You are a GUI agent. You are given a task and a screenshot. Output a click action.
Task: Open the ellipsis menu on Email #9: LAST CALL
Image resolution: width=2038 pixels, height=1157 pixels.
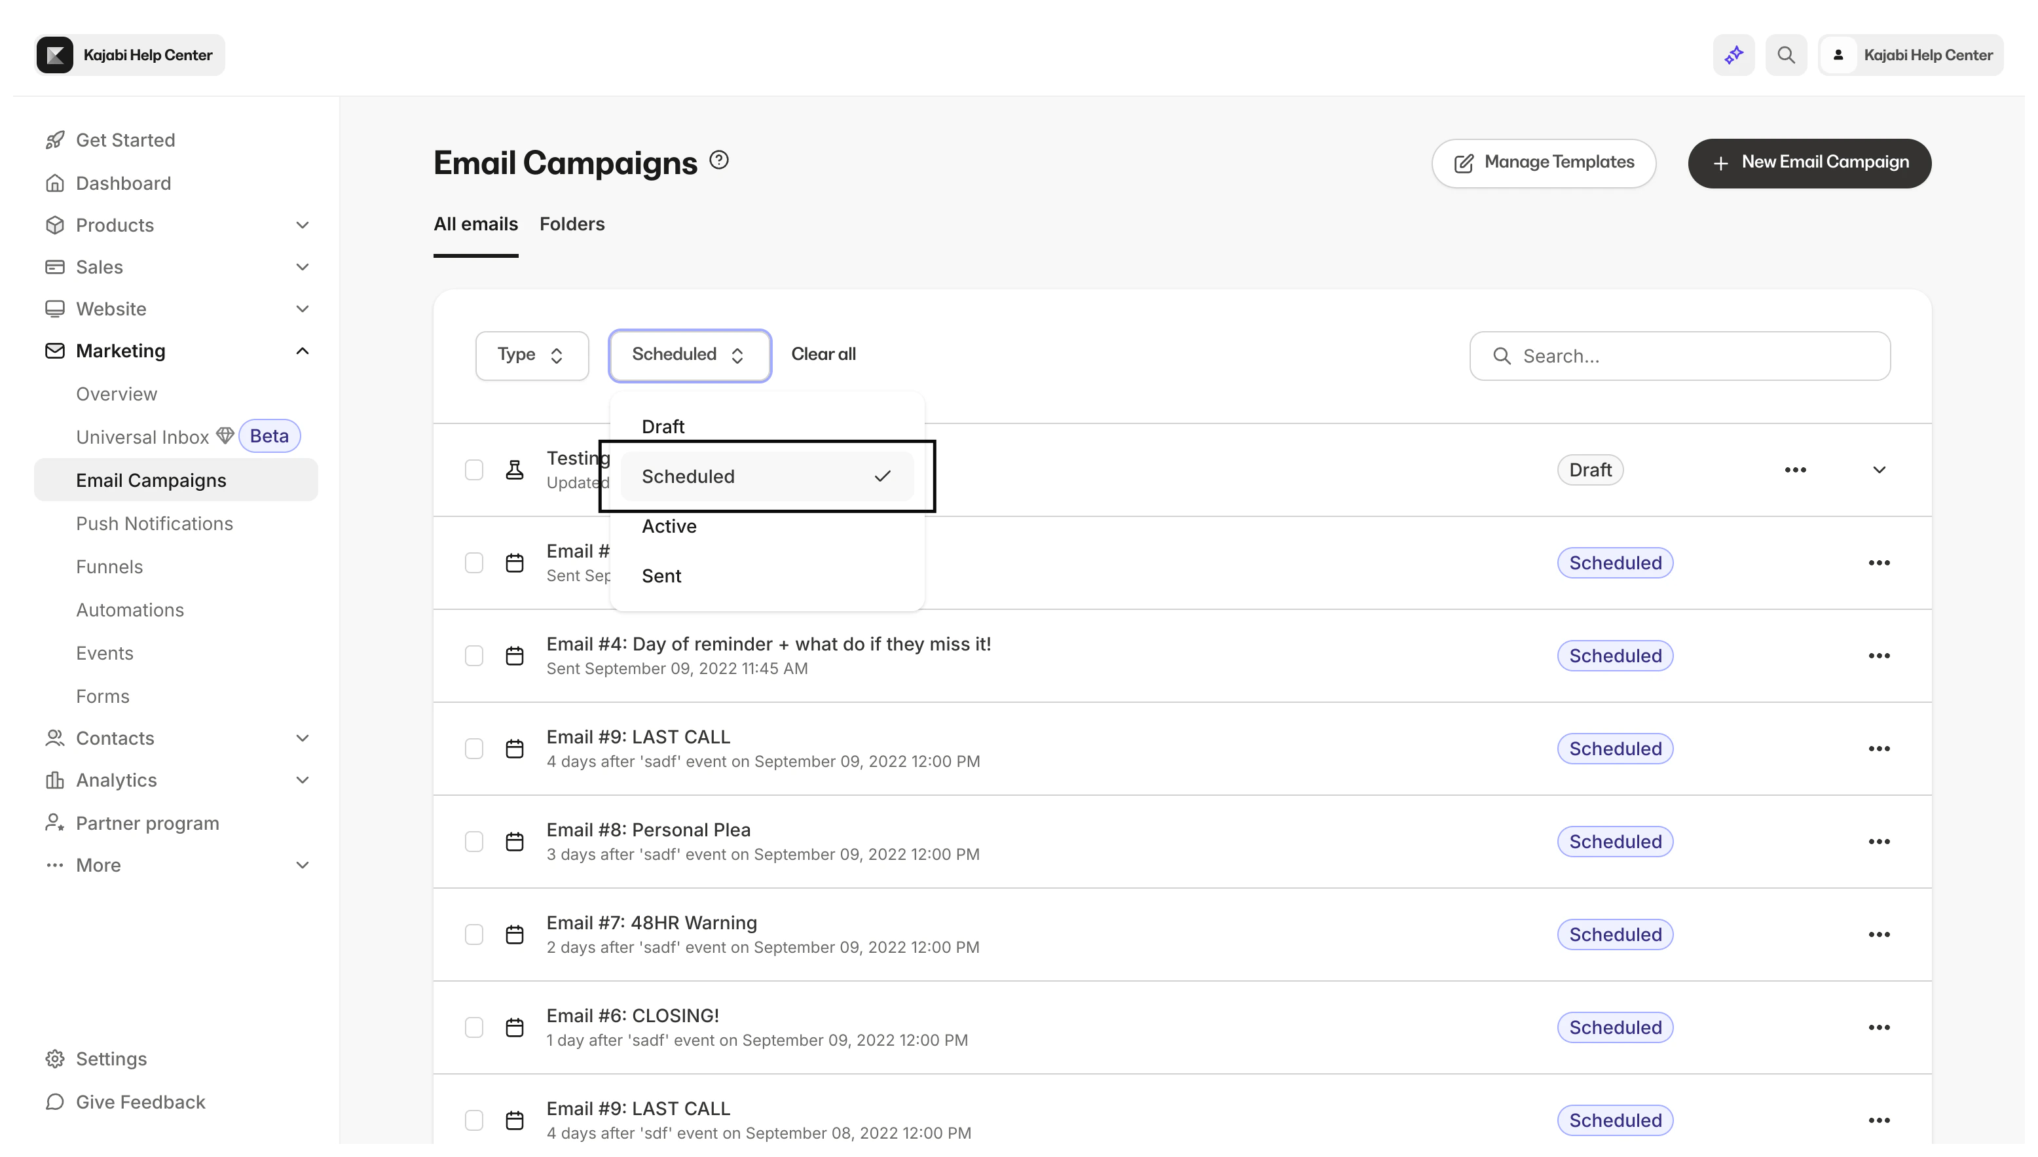coord(1878,748)
